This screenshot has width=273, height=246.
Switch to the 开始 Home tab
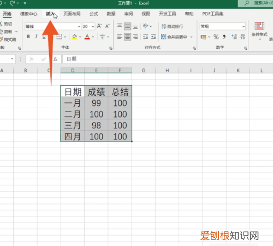[7, 14]
